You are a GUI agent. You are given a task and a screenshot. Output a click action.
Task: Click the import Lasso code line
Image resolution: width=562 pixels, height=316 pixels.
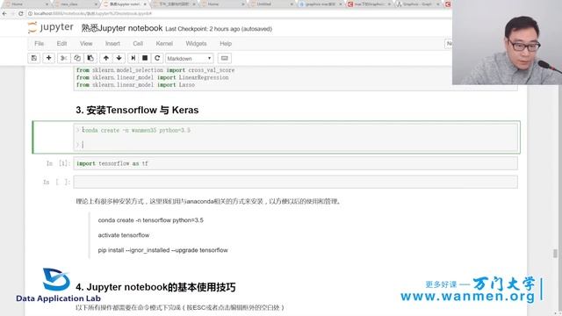[135, 85]
